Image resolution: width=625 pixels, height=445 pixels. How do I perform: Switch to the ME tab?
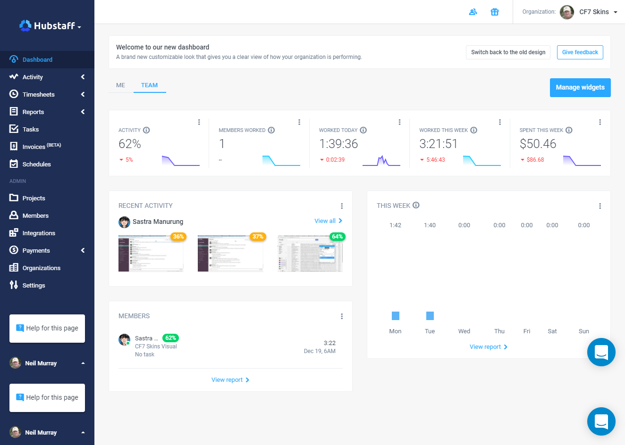(x=121, y=85)
